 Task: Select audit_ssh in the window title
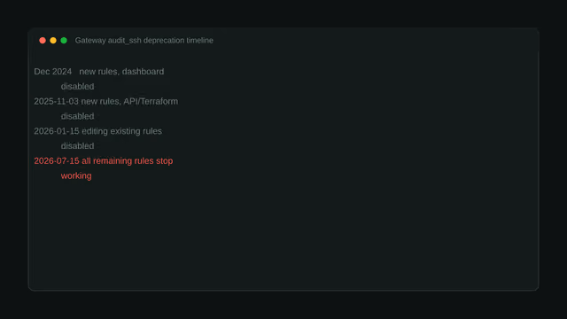(x=124, y=41)
